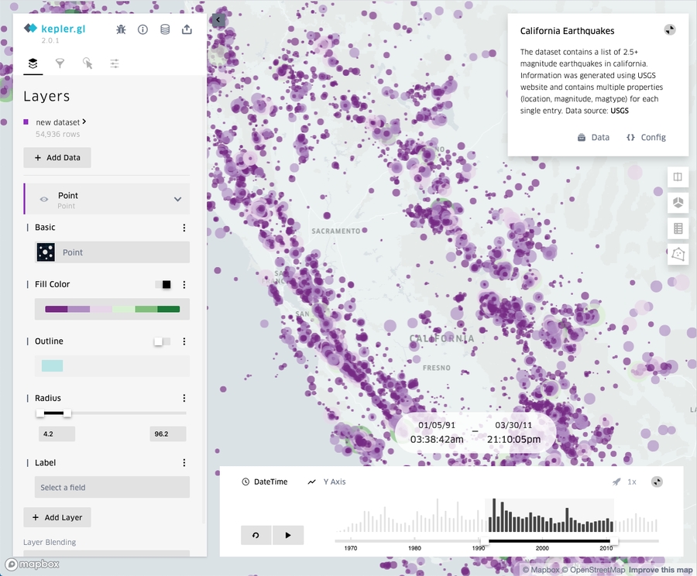The image size is (697, 576).
Task: Click the bug report icon
Action: click(x=121, y=29)
